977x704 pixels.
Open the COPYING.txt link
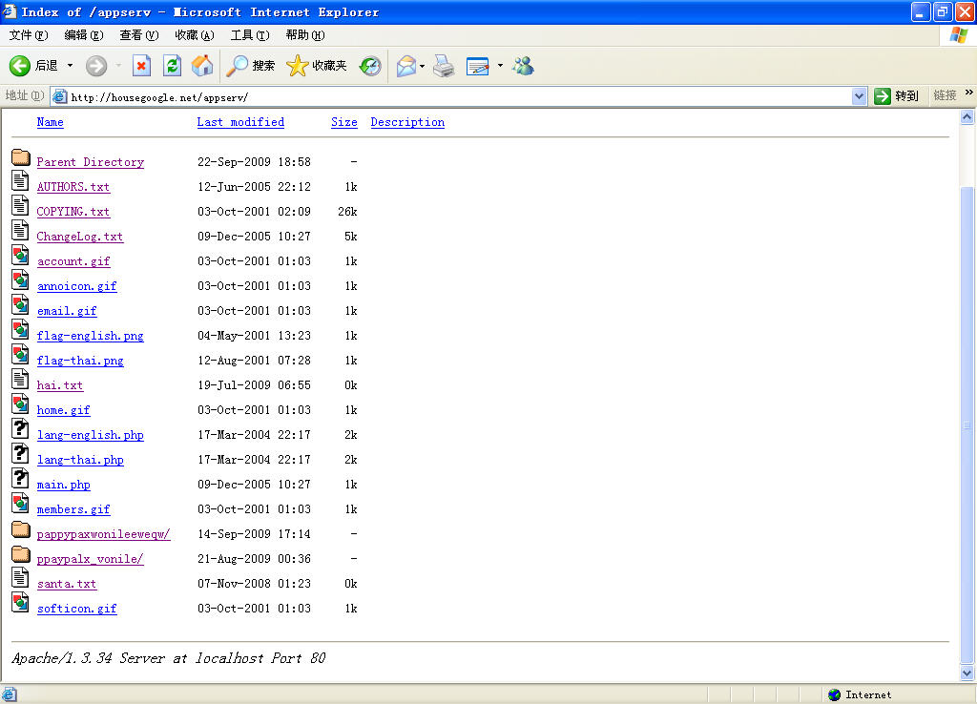pos(73,212)
